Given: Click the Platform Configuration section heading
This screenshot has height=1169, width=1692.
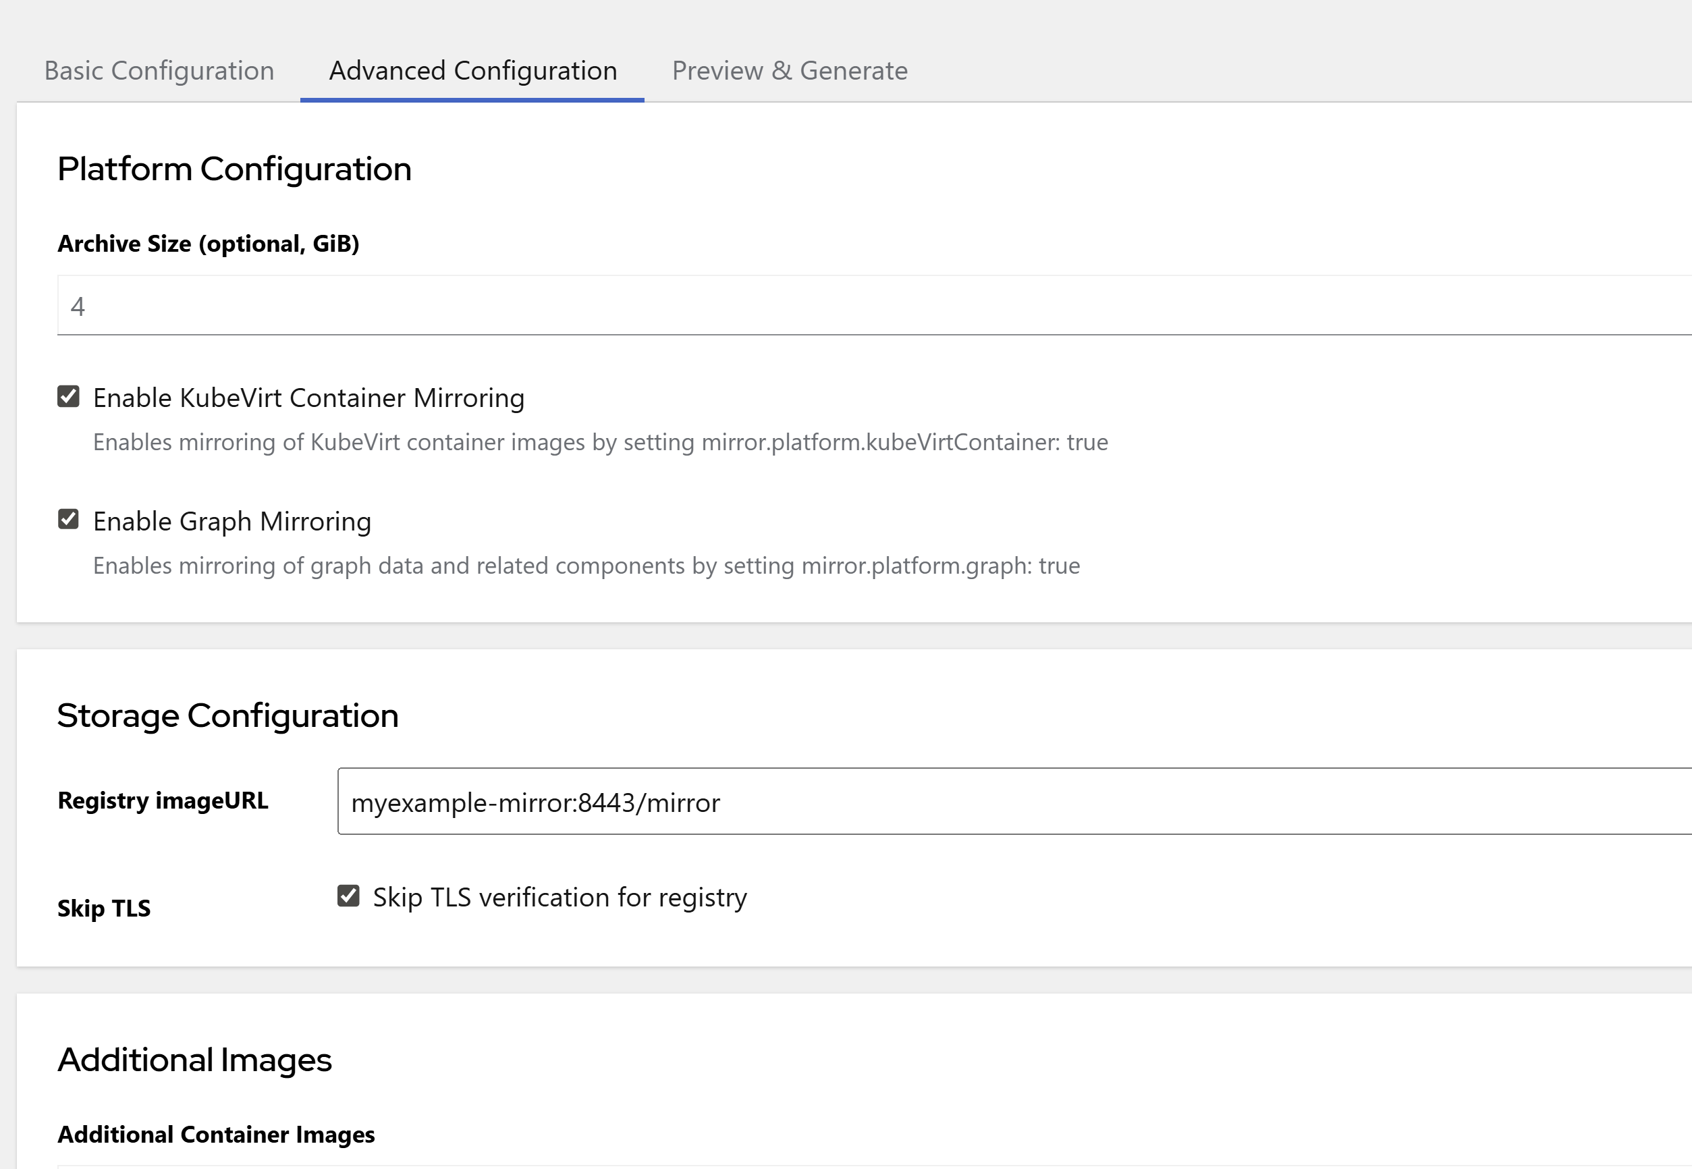Looking at the screenshot, I should (x=235, y=168).
